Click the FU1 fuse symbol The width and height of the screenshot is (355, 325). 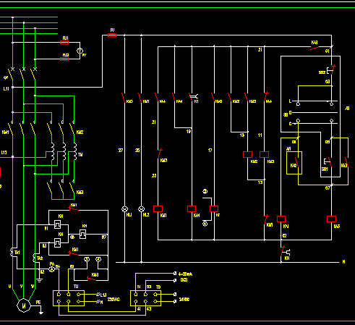(x=64, y=43)
